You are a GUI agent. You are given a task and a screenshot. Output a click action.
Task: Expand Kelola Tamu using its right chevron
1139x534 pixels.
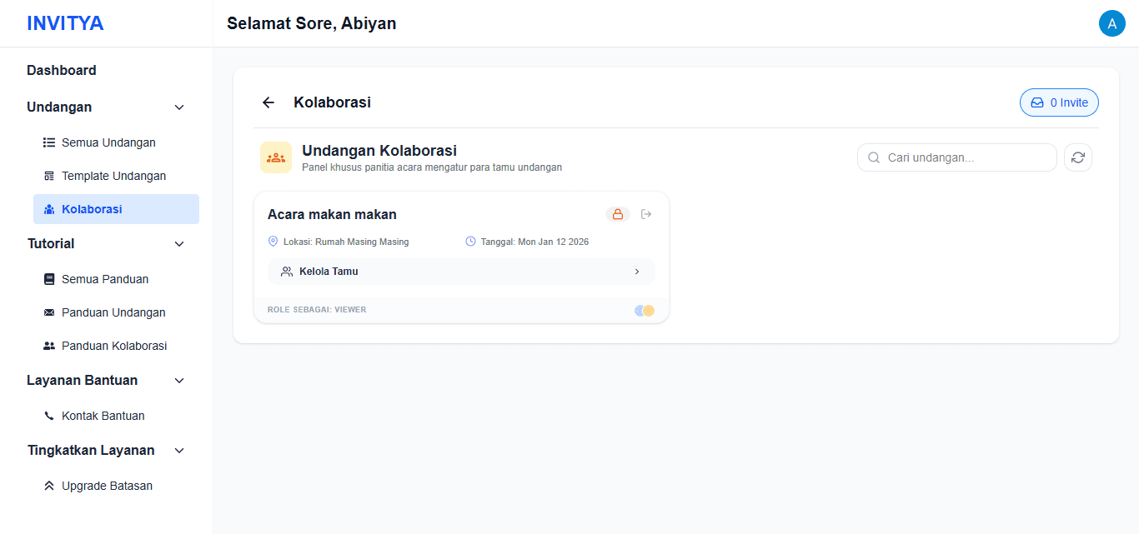pyautogui.click(x=636, y=271)
